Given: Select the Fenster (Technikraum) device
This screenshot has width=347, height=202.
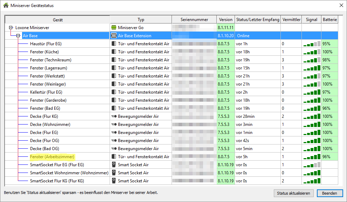Looking at the screenshot, I should pos(51,60).
